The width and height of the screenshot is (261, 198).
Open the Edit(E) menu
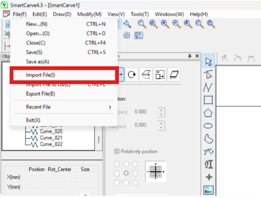(x=39, y=15)
